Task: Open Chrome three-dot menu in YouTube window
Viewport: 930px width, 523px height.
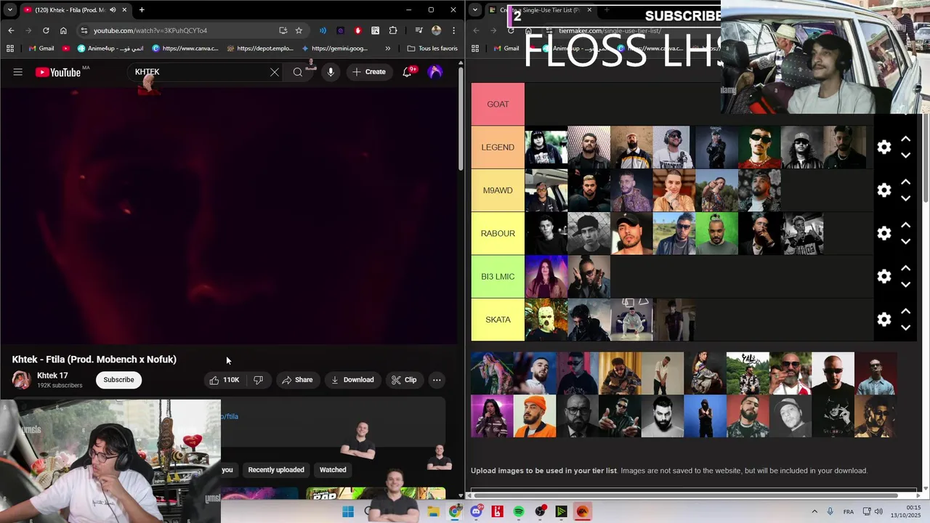Action: click(454, 31)
